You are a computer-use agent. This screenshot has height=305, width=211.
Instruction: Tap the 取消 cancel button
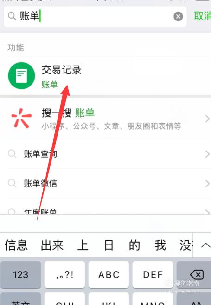[202, 16]
